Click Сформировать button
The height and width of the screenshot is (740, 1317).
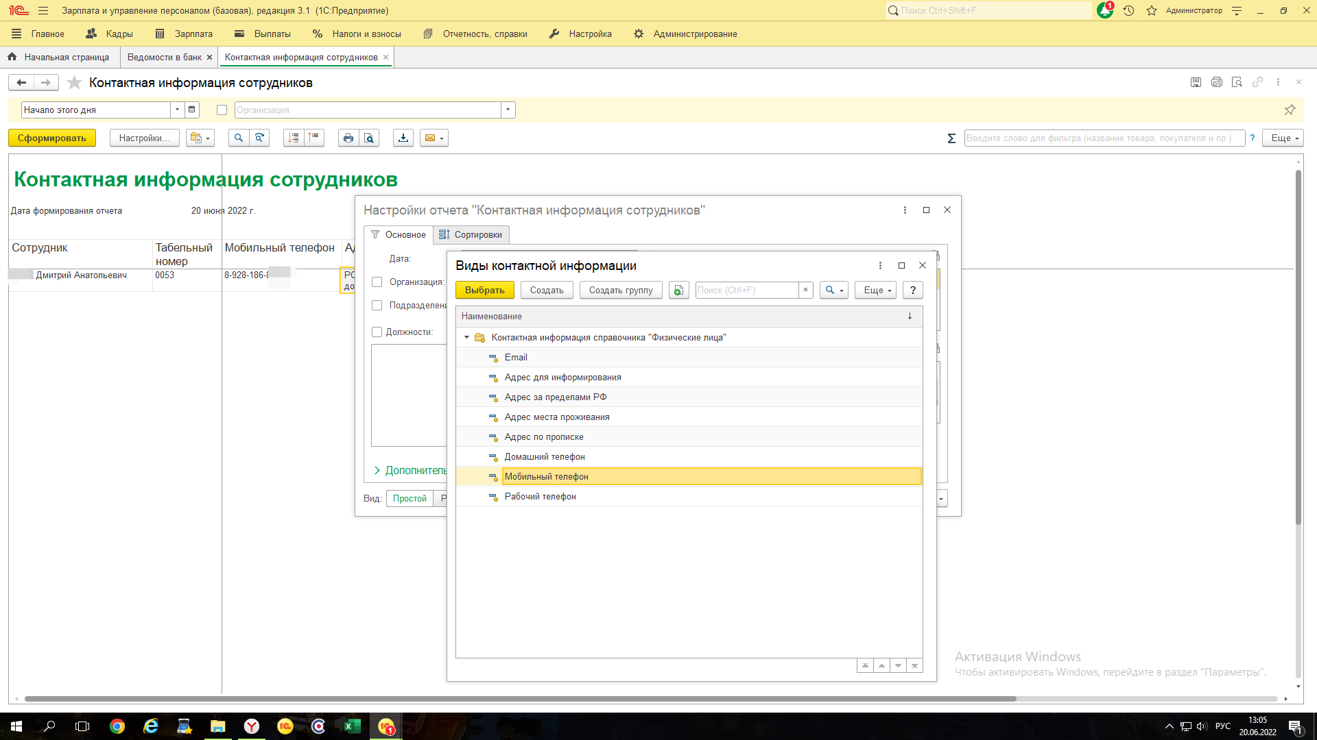(x=52, y=138)
